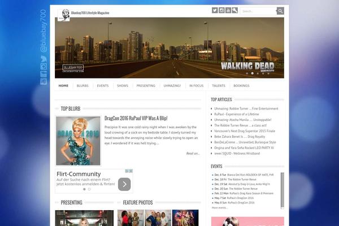Click the AdChoices info icon on the ad
Screen dimensions: 339x226
pos(127,171)
